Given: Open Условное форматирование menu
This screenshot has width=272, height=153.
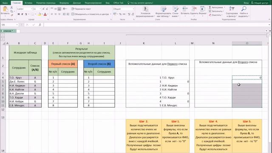Looking at the screenshot, I should [x=145, y=12].
